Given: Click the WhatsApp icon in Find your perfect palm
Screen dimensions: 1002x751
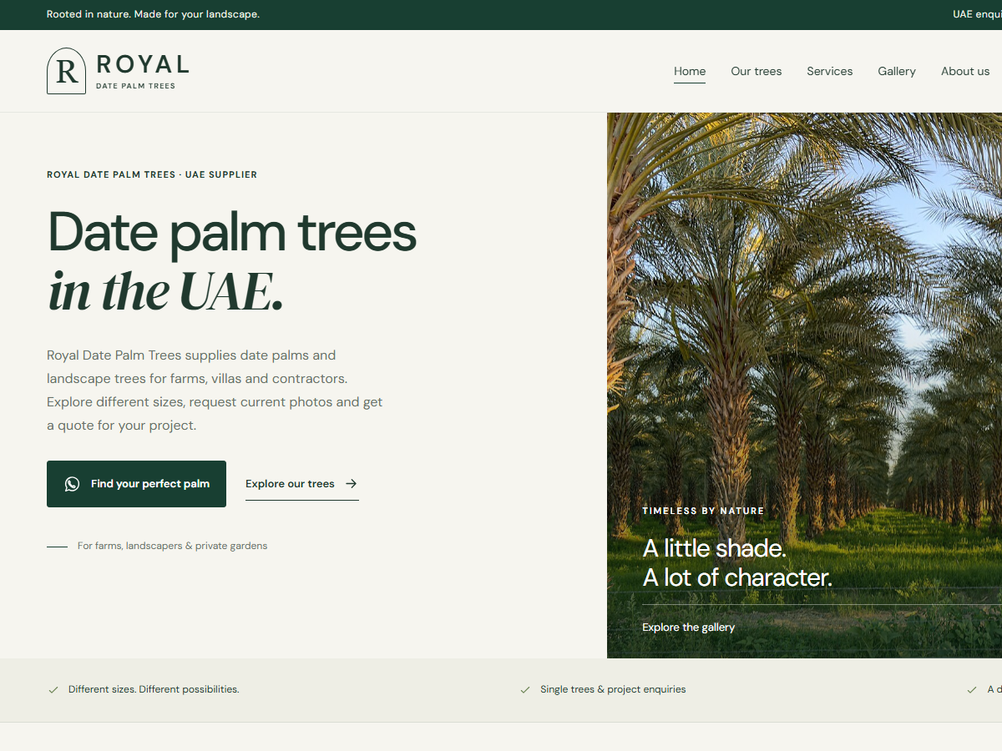Looking at the screenshot, I should (73, 484).
